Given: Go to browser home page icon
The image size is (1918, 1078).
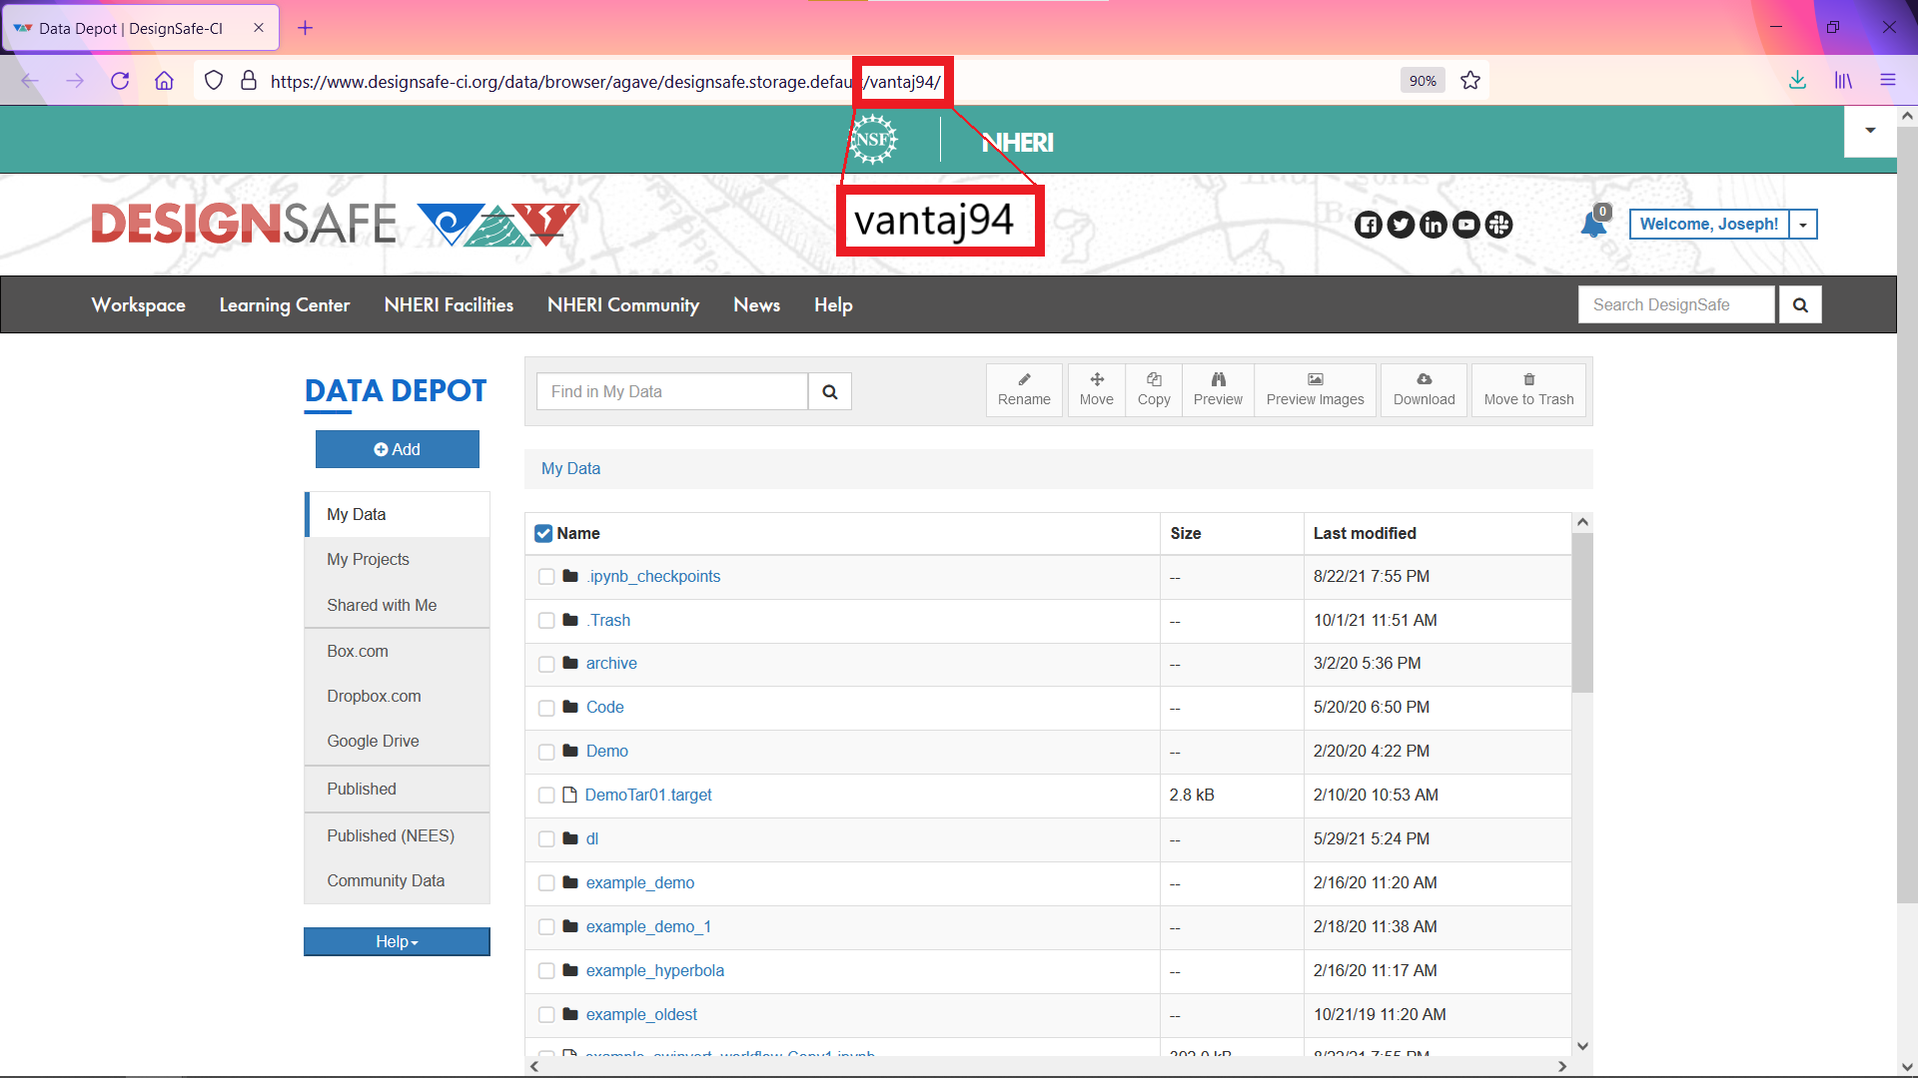Looking at the screenshot, I should pos(164,81).
